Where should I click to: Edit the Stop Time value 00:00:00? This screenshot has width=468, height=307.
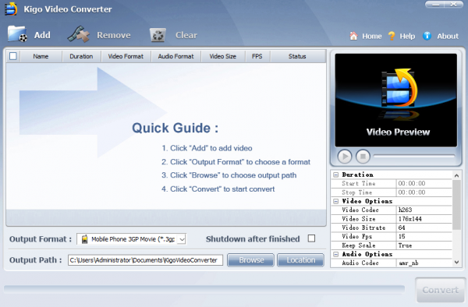(x=424, y=192)
